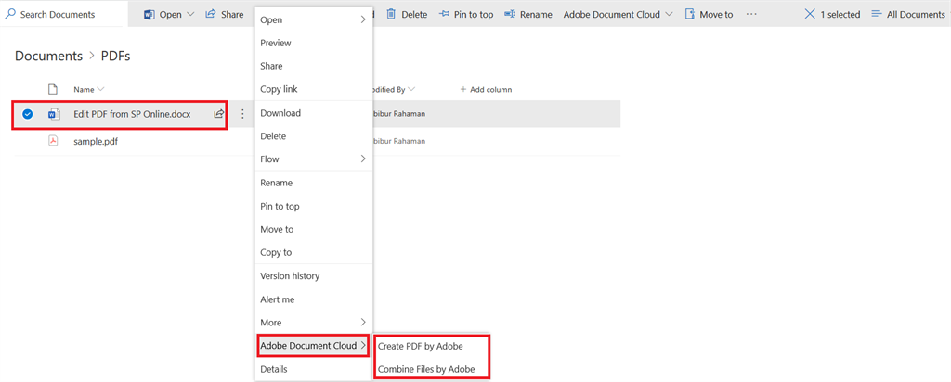The width and height of the screenshot is (951, 382).
Task: Deselect the Edit PDF docx row checkmark
Action: [x=27, y=114]
